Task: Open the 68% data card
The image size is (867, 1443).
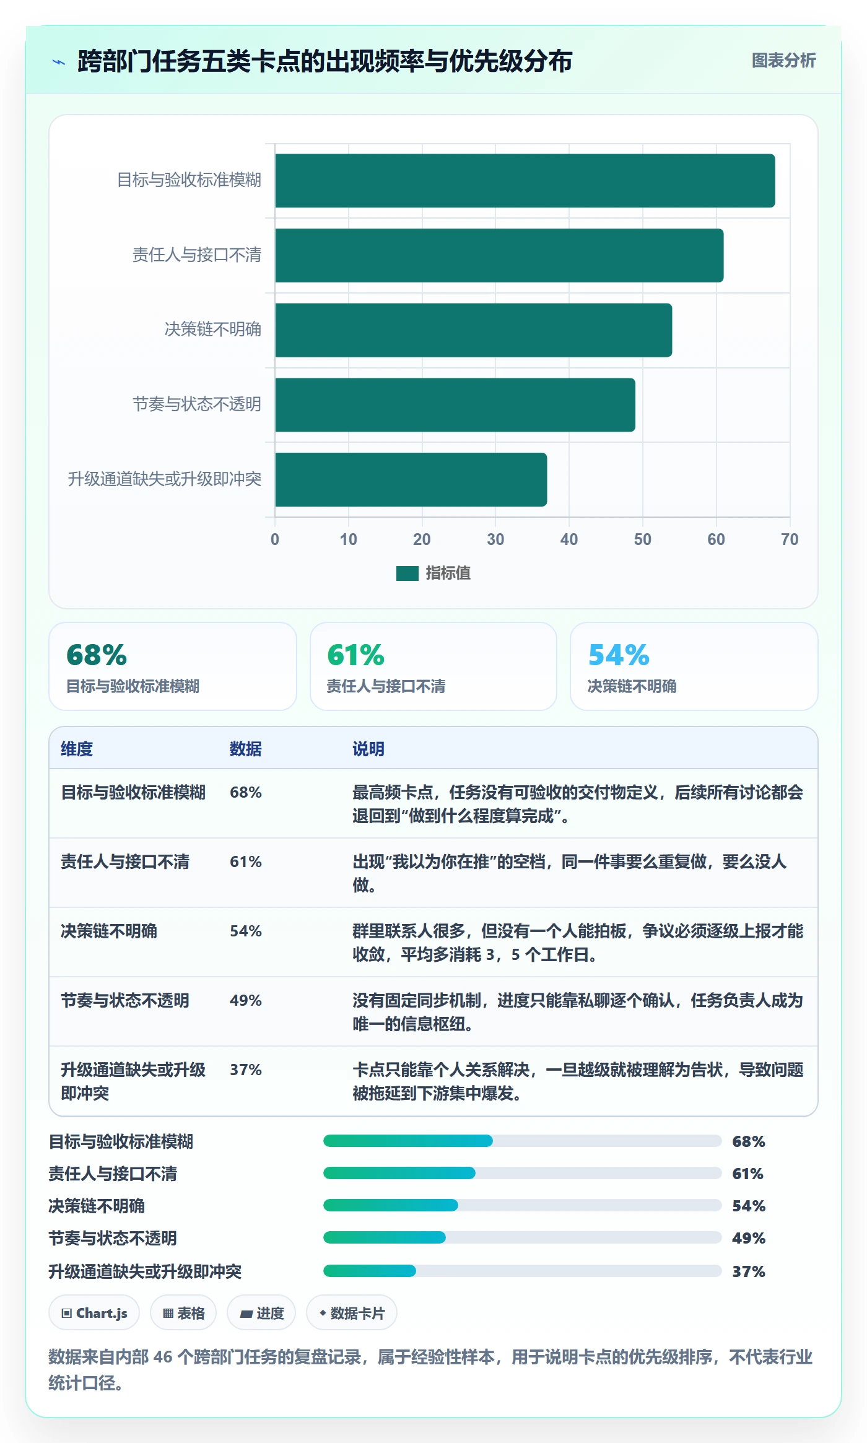Action: (173, 666)
